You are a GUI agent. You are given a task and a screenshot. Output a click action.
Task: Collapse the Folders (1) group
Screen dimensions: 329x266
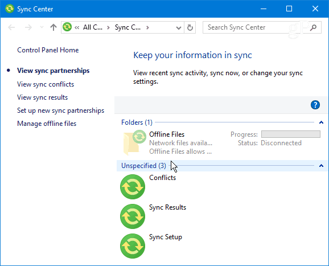321,122
